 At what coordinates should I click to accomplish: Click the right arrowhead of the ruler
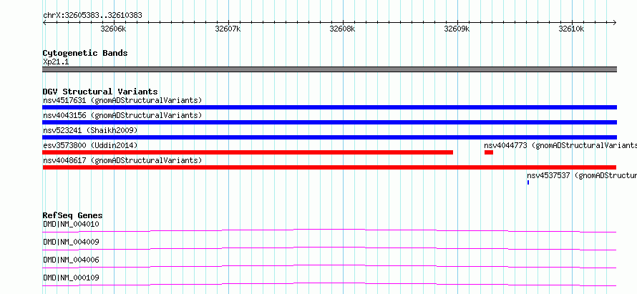[615, 23]
